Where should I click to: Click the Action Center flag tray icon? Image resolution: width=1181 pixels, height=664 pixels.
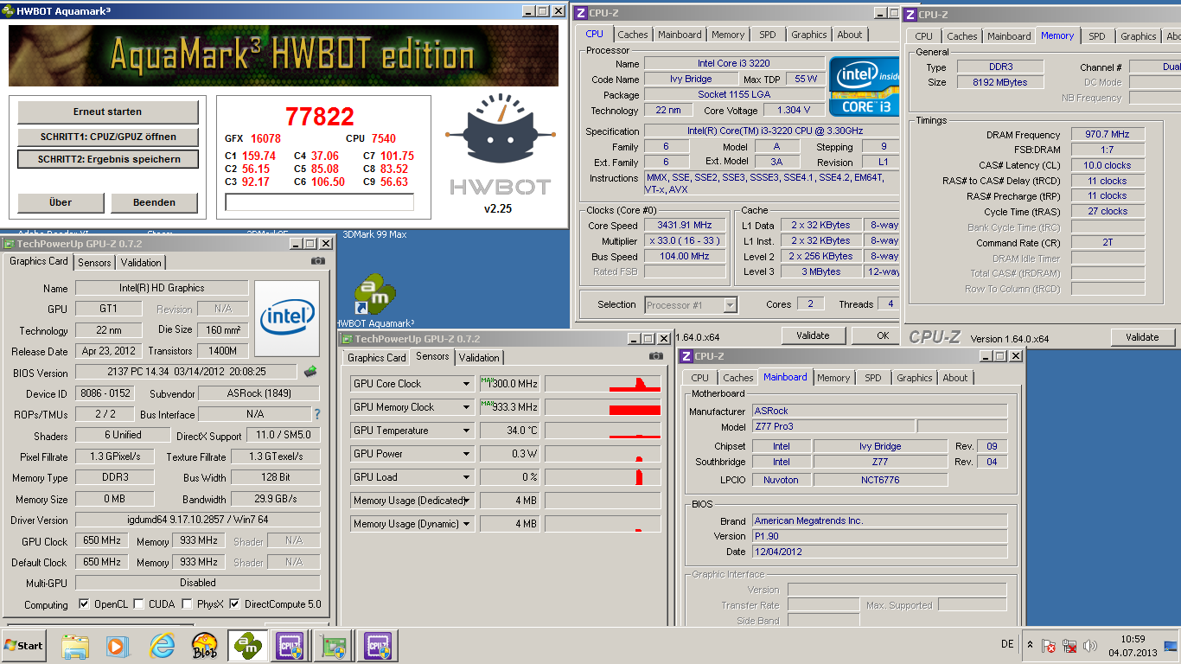coord(1048,646)
